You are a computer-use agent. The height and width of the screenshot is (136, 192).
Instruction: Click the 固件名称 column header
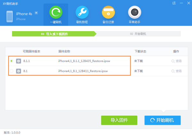[x=64, y=51]
